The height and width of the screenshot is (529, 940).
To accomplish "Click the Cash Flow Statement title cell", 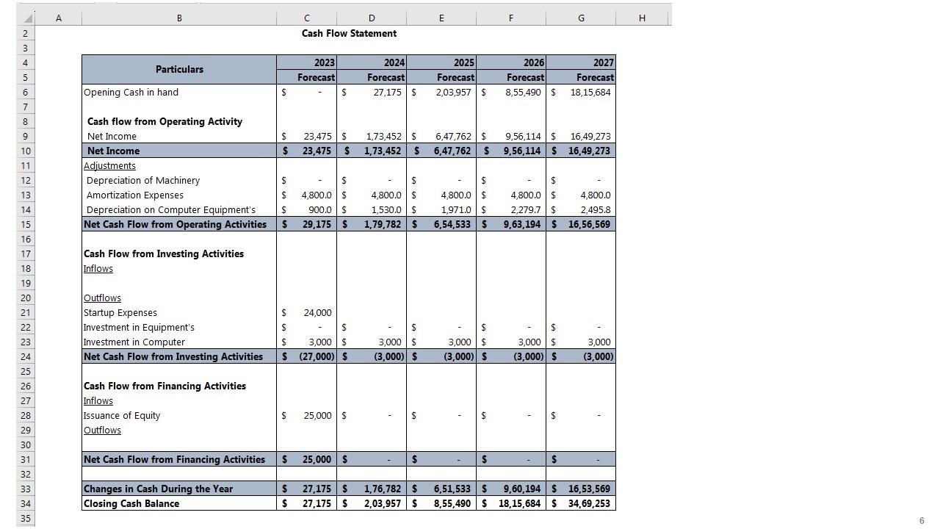I will tap(349, 33).
